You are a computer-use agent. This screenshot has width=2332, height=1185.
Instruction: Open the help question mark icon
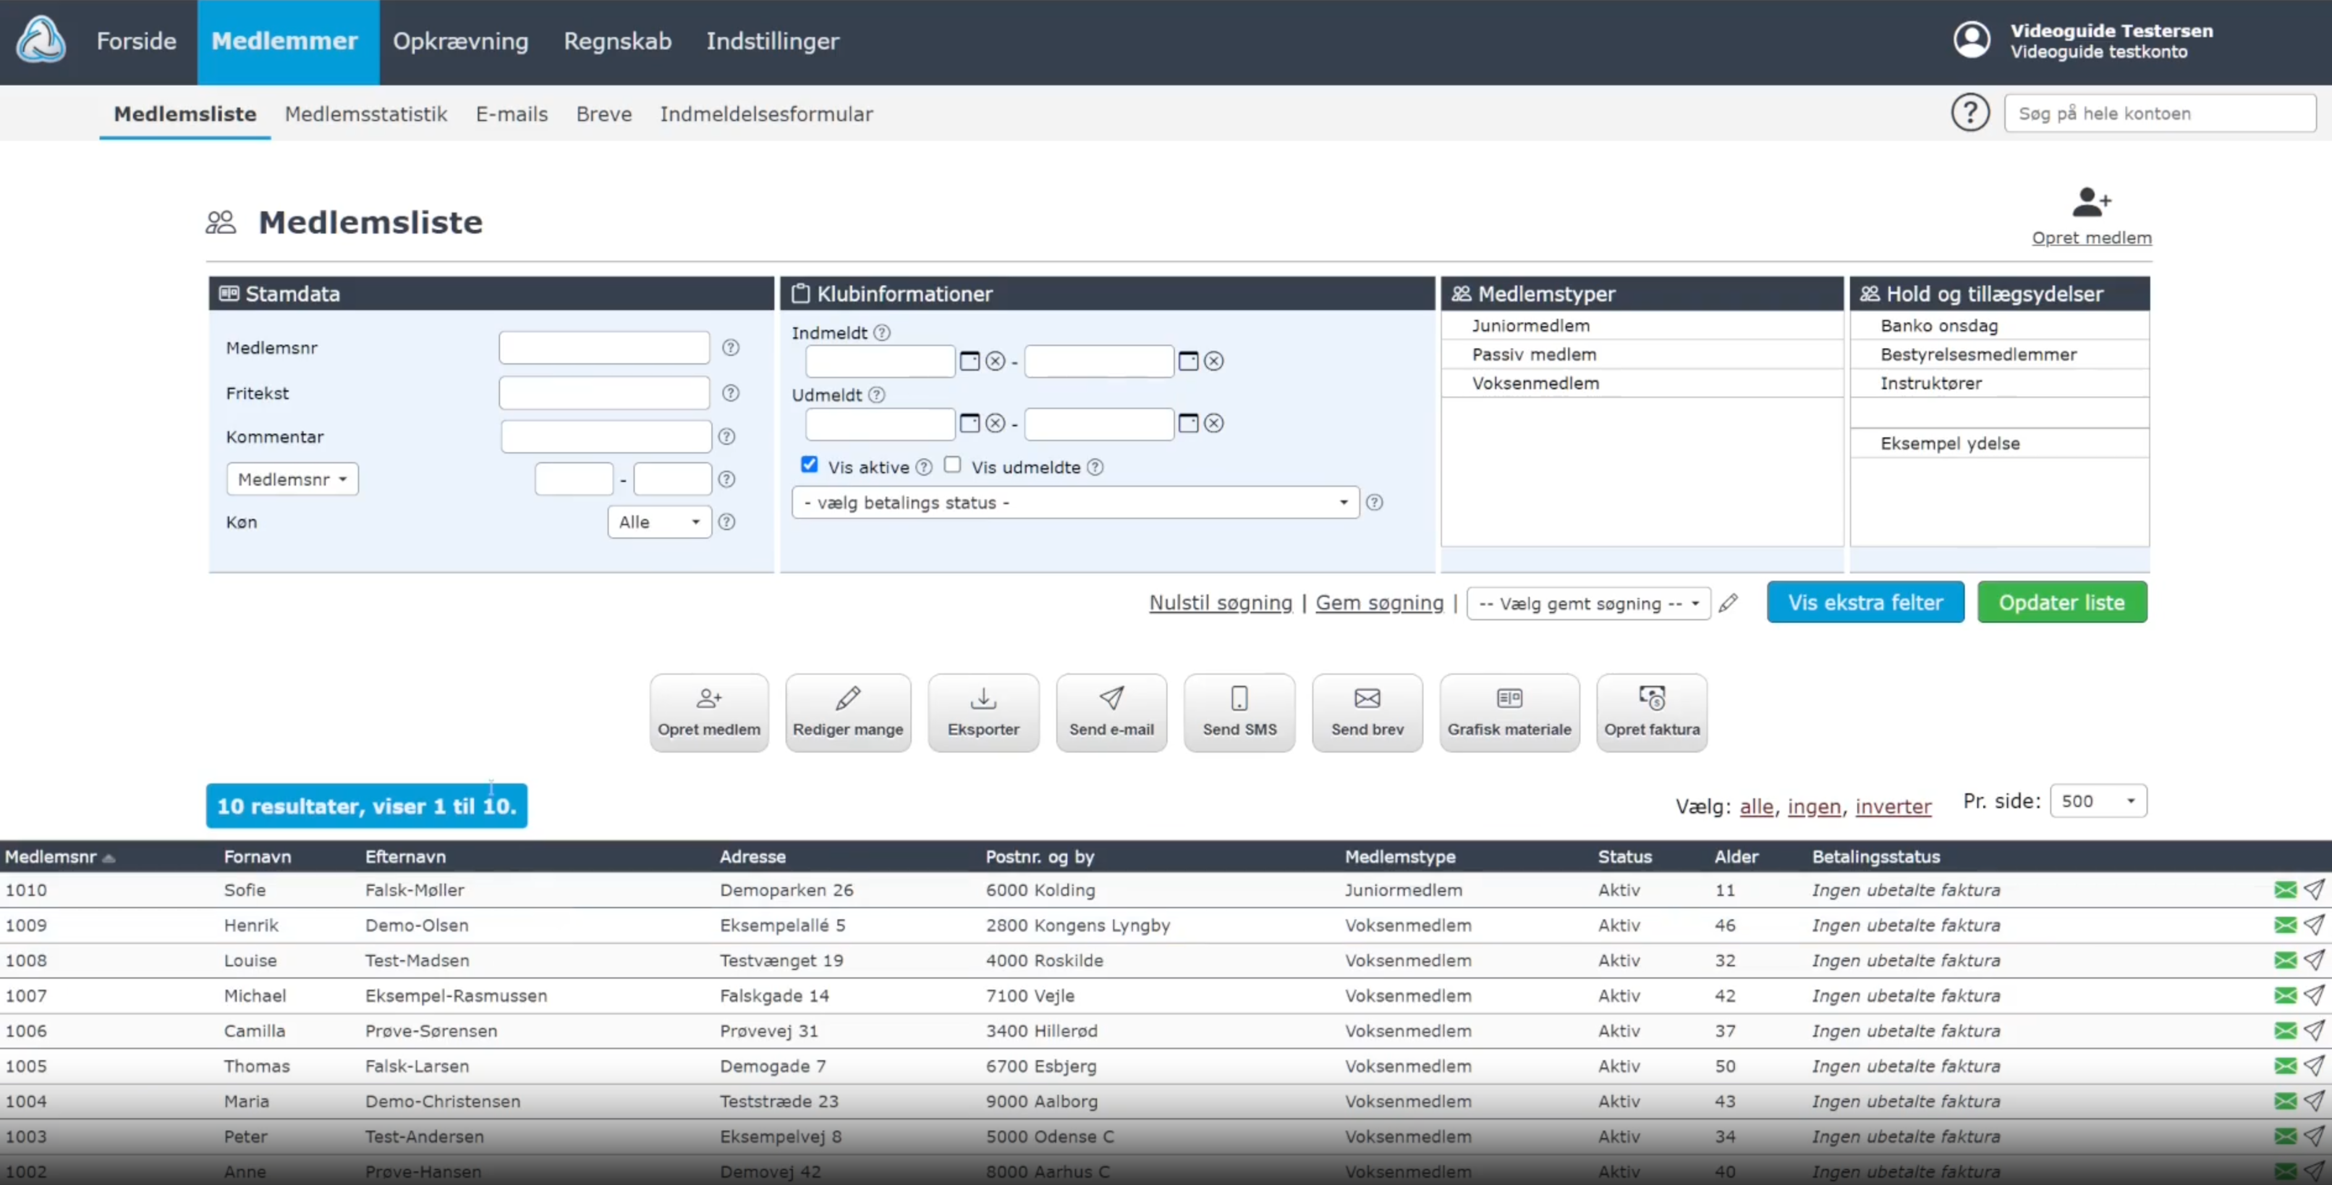coord(1970,113)
